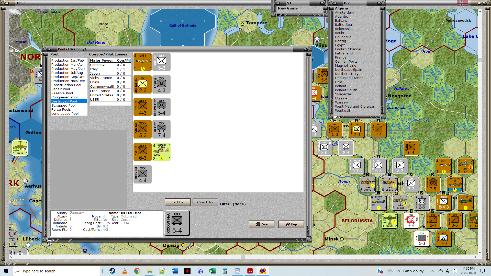Screen dimensions: 491x276
Task: Click the Set Filter button
Action: click(177, 202)
